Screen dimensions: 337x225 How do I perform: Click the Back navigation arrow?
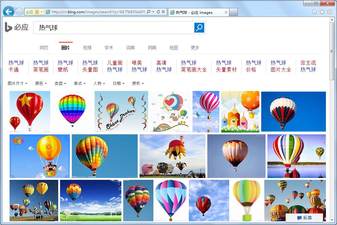9,12
